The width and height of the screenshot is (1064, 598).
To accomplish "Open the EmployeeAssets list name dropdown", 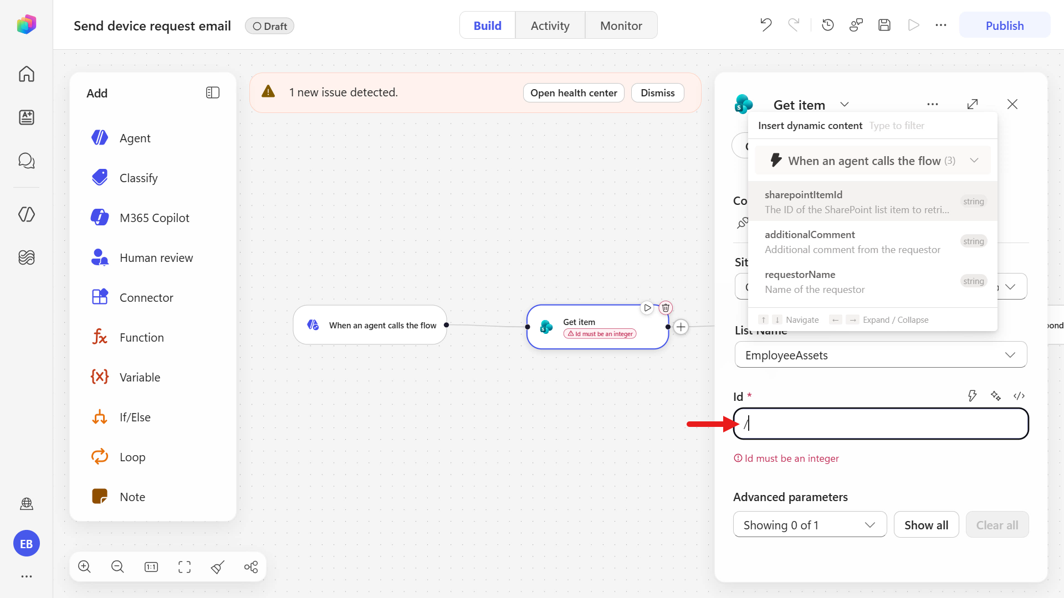I will coord(881,355).
